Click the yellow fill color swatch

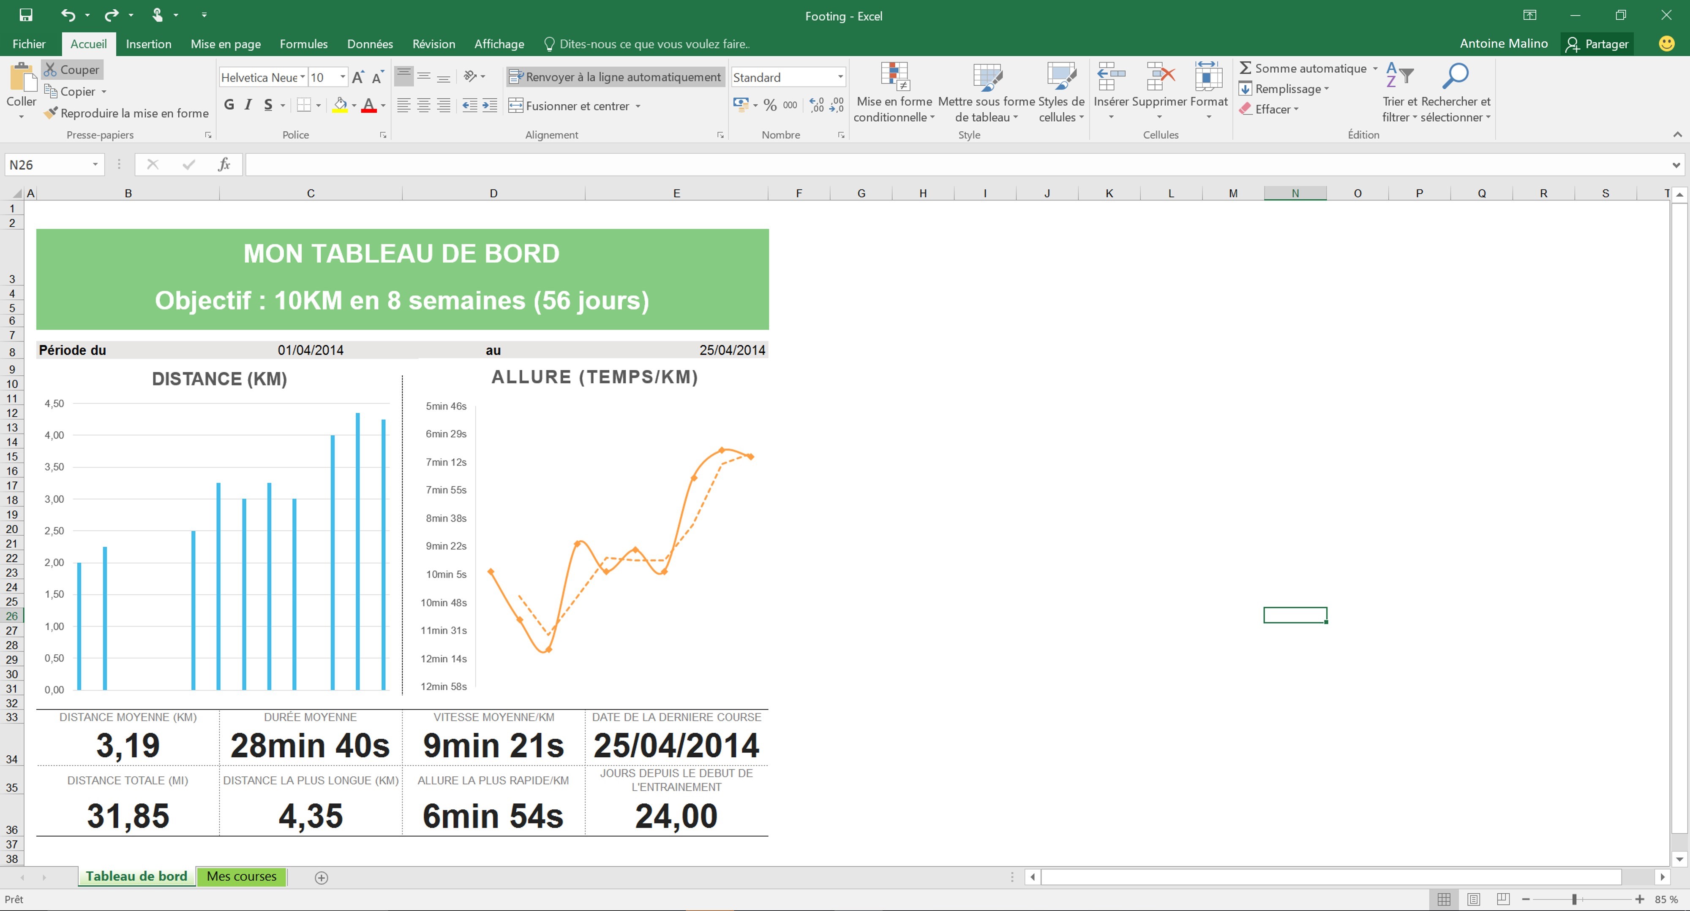coord(340,105)
